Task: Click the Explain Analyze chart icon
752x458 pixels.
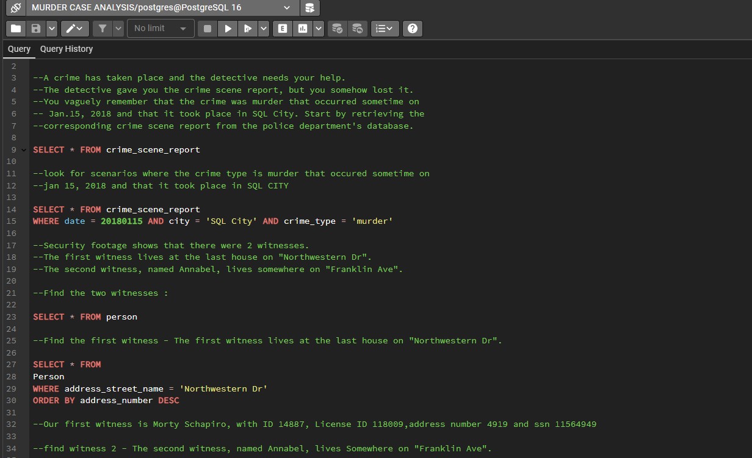Action: coord(302,29)
